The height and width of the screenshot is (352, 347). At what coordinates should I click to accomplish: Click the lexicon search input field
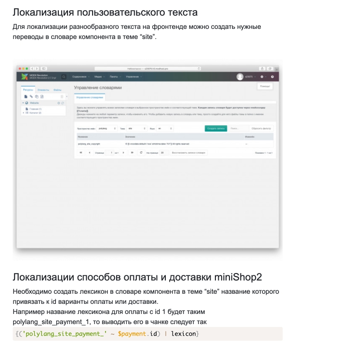tap(238, 129)
